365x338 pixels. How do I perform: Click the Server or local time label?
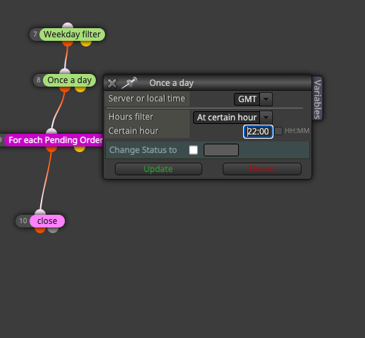click(147, 99)
